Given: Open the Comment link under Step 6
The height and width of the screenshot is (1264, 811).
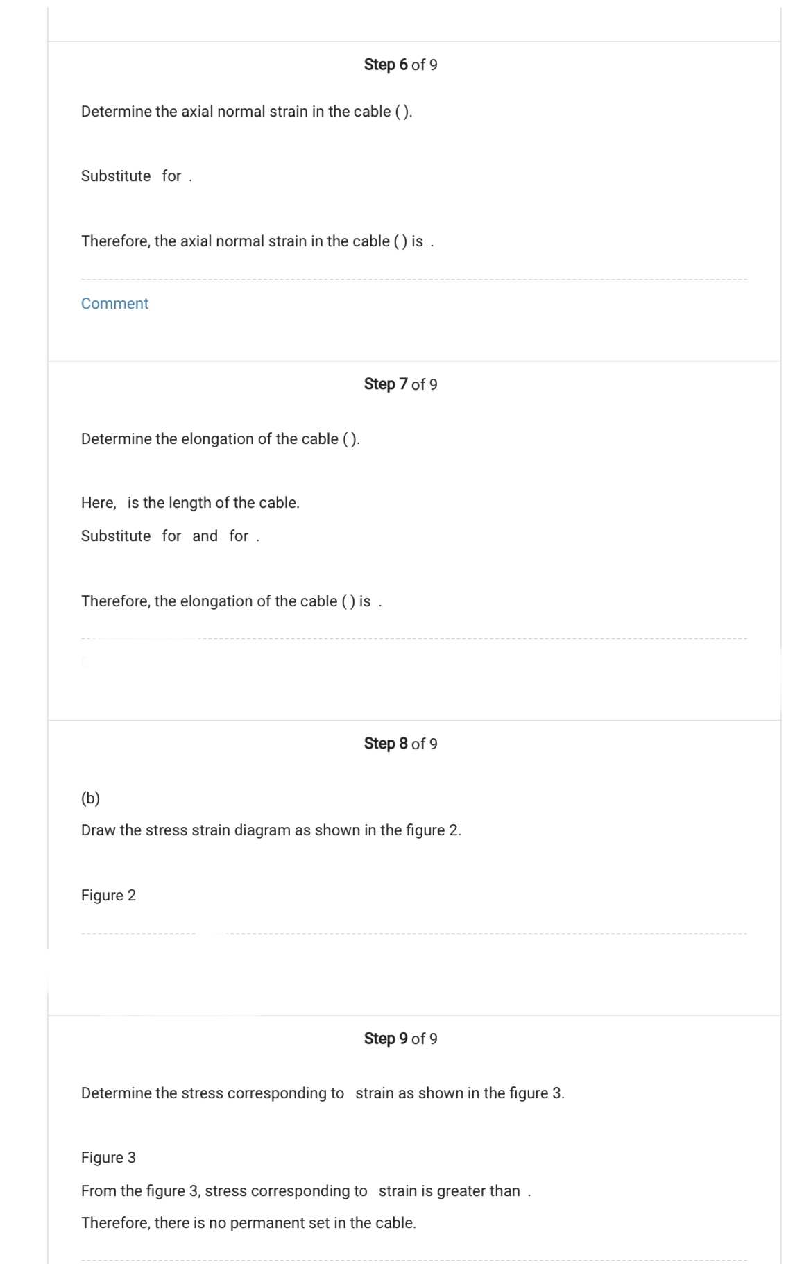Looking at the screenshot, I should 114,304.
